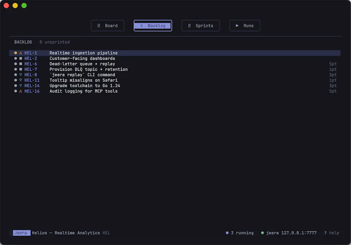Screen dimensions: 351x245
Task: Minimize the window with the yellow button
Action: coord(15,6)
